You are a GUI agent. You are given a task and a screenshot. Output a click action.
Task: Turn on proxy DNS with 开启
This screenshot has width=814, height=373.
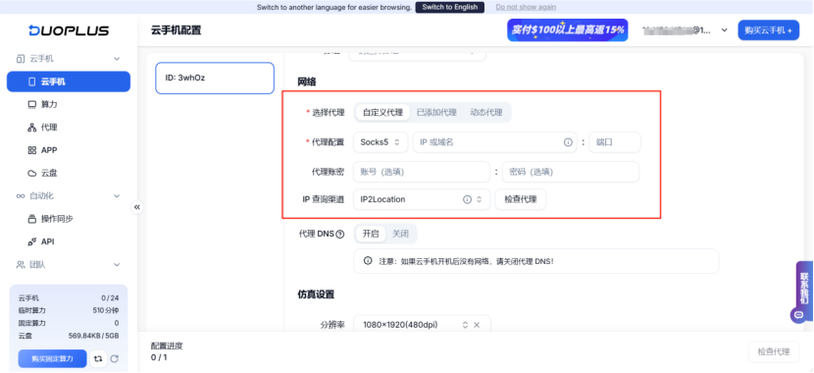coord(371,234)
